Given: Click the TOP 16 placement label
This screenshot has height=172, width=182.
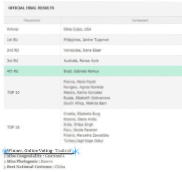Looking at the screenshot, I should click(x=14, y=127).
